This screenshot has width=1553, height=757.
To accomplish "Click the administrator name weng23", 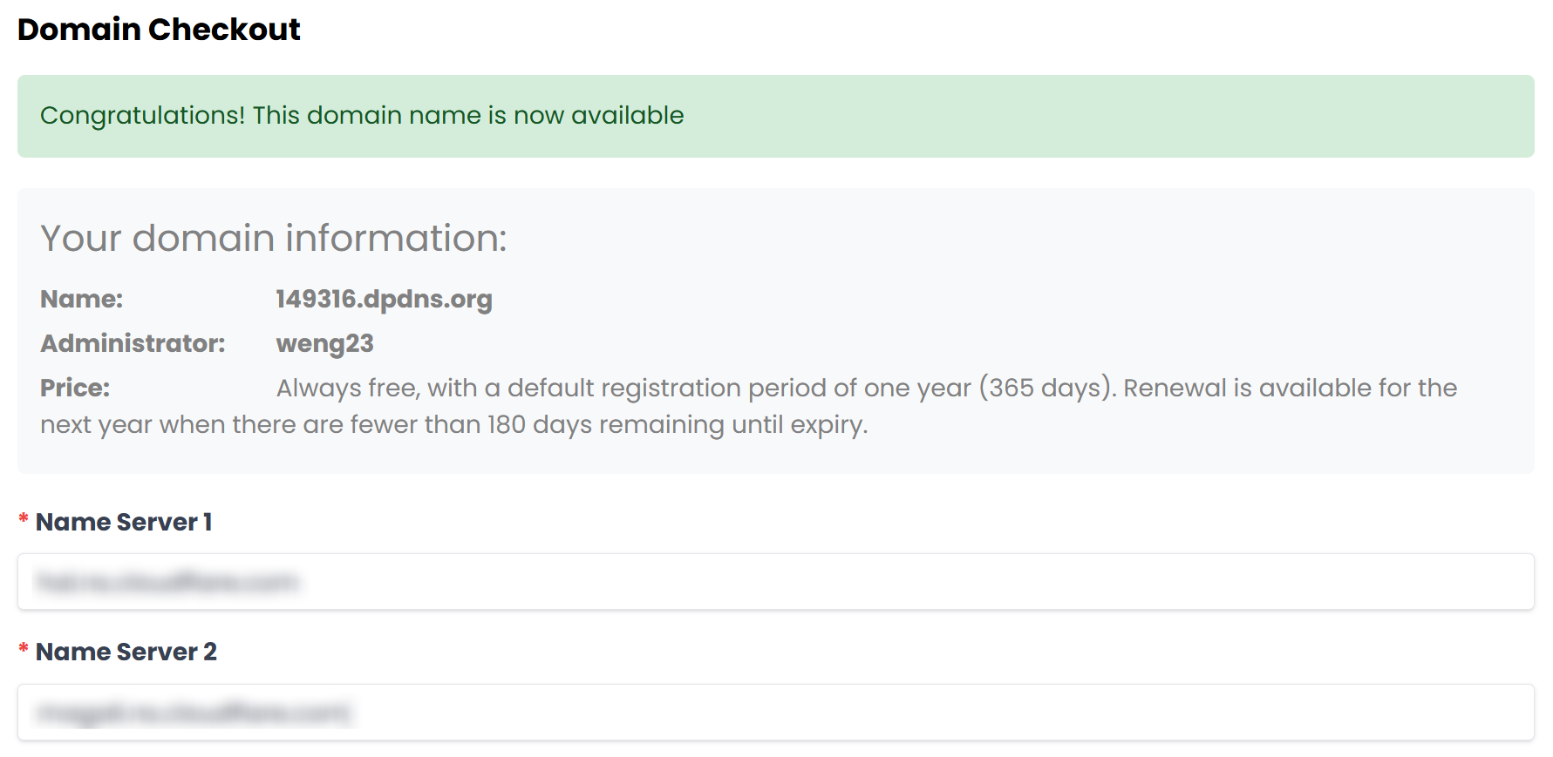I will click(x=324, y=343).
